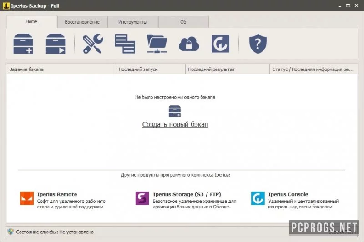Click the Последний запуск column header
This screenshot has height=242, width=364.
point(151,69)
